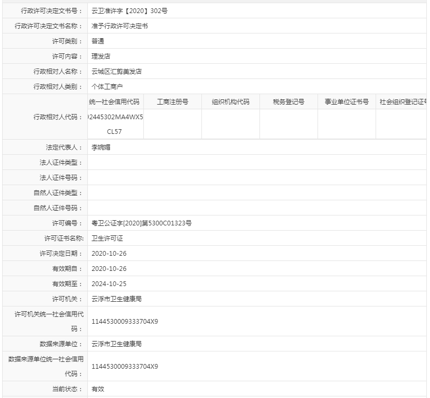Screen dimensions: 430x398
Task: Click the 许可编号 label
Action: point(67,223)
